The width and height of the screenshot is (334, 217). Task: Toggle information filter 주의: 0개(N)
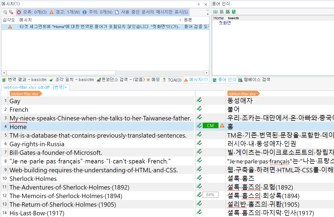click(97, 12)
